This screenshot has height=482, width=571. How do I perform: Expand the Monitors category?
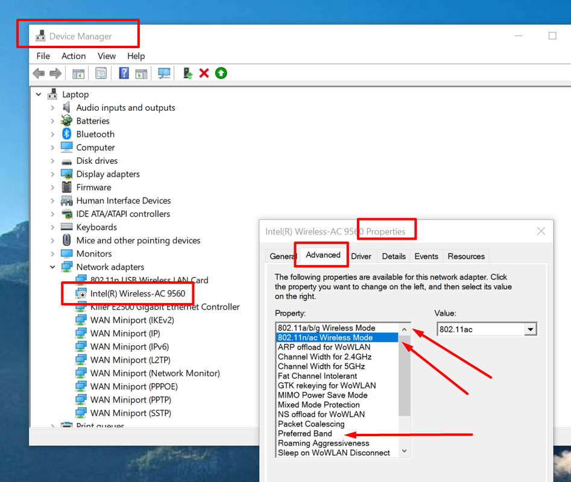[53, 254]
